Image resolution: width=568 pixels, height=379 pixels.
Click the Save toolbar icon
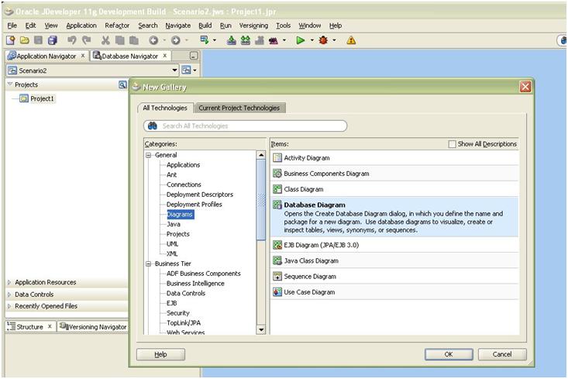tap(39, 40)
